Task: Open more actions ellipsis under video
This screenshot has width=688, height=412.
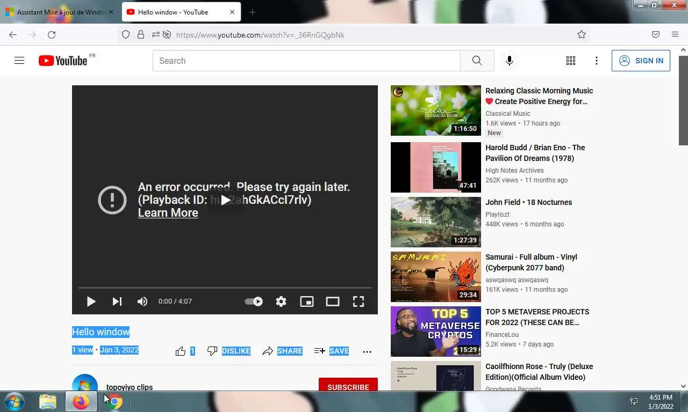Action: (x=367, y=352)
